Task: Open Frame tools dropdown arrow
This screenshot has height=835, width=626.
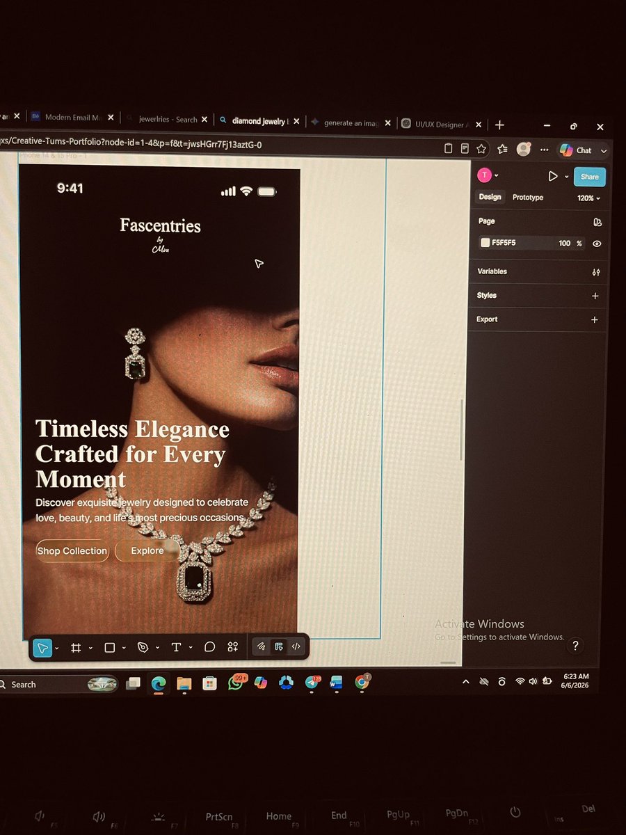Action: tap(90, 649)
